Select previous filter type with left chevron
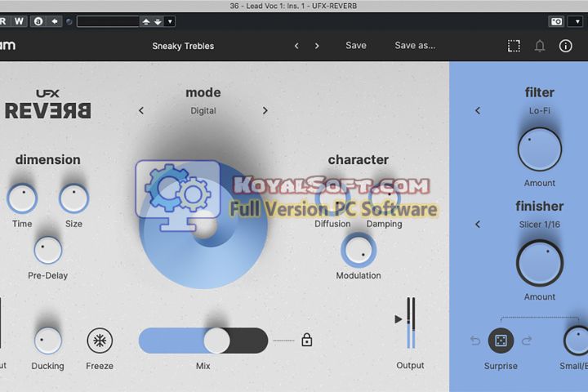 pyautogui.click(x=478, y=111)
